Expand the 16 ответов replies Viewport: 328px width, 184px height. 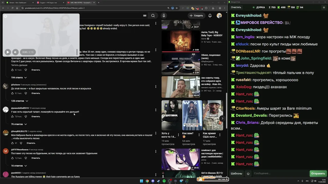point(19,166)
